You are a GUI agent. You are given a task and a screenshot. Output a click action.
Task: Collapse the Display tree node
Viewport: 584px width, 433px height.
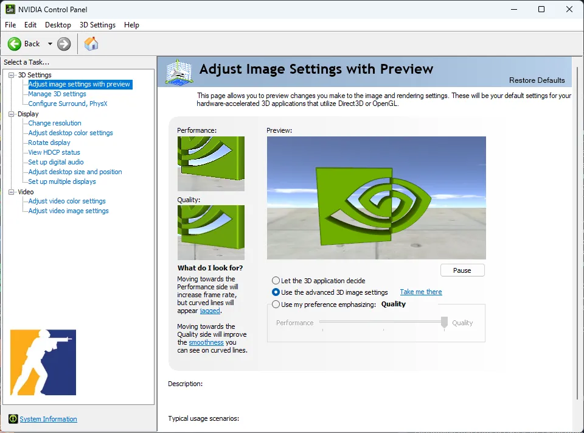(12, 114)
